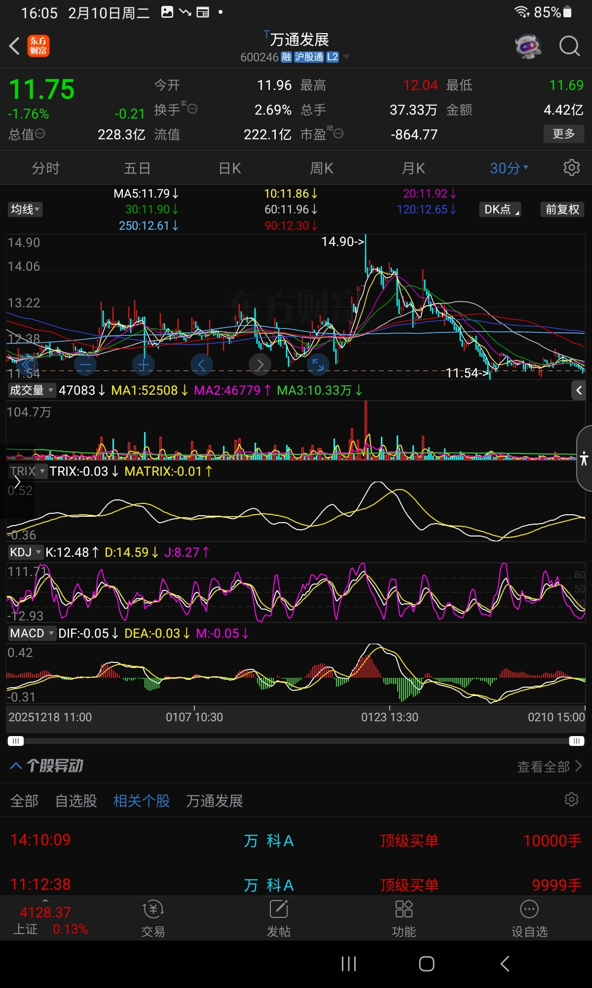
Task: Open 交易 trade icon in bottom bar
Action: (153, 918)
